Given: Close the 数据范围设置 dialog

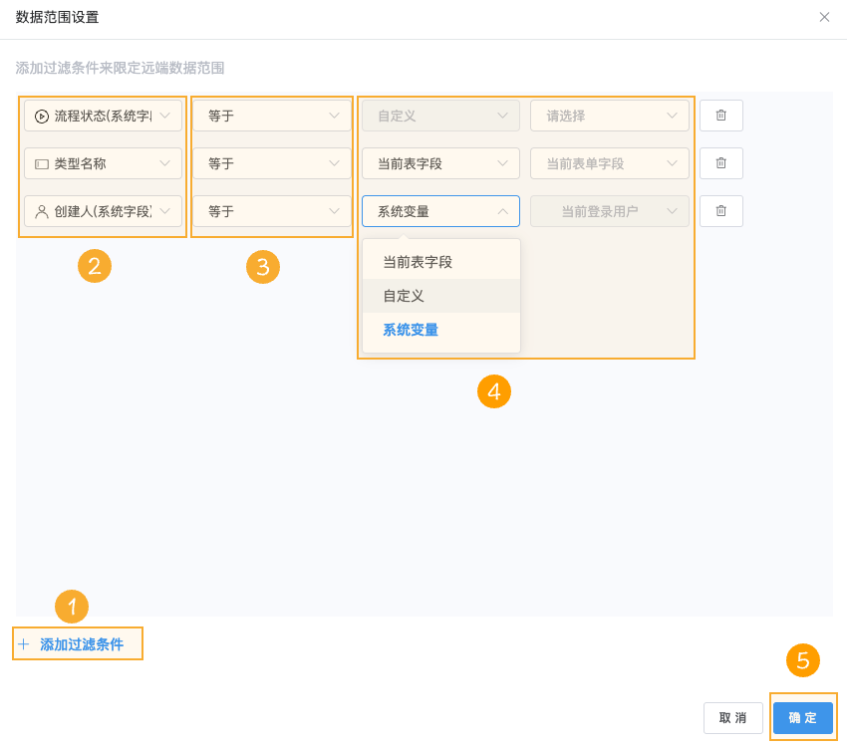Looking at the screenshot, I should pos(824,17).
